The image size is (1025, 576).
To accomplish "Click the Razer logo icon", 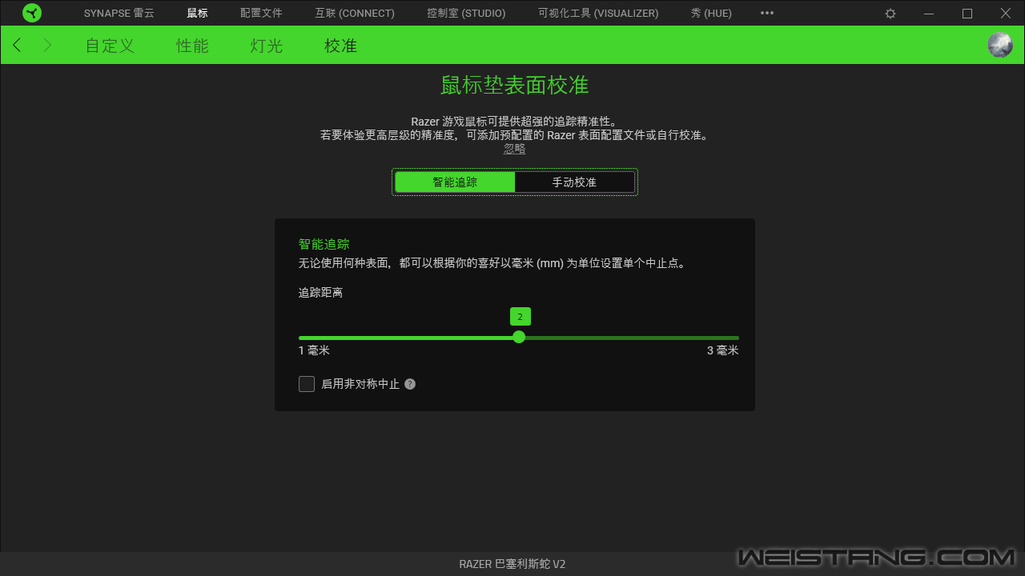I will point(32,13).
